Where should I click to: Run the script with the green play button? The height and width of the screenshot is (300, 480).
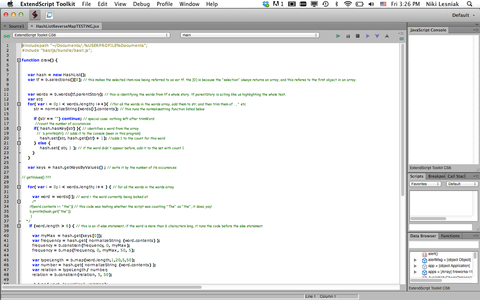pos(338,36)
